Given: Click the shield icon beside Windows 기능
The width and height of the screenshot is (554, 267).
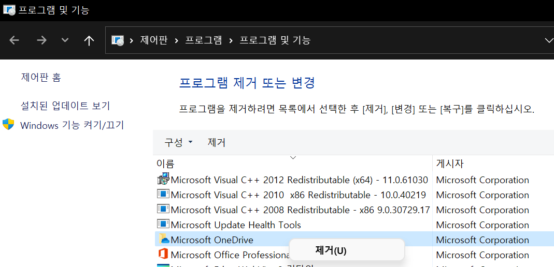Looking at the screenshot, I should [x=8, y=124].
